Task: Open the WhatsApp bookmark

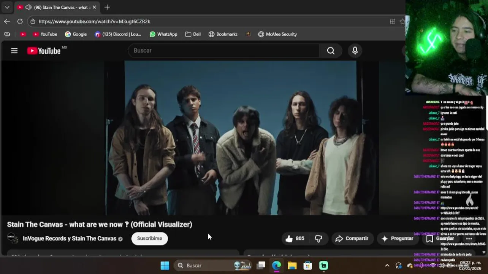Action: tap(163, 34)
